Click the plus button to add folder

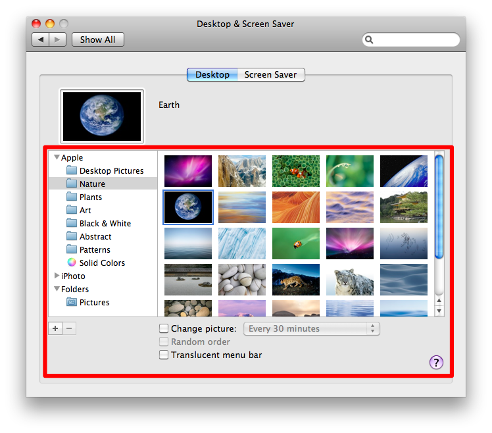[x=55, y=328]
